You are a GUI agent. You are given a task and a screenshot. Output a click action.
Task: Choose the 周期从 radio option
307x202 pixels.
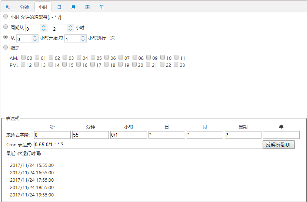(6, 27)
